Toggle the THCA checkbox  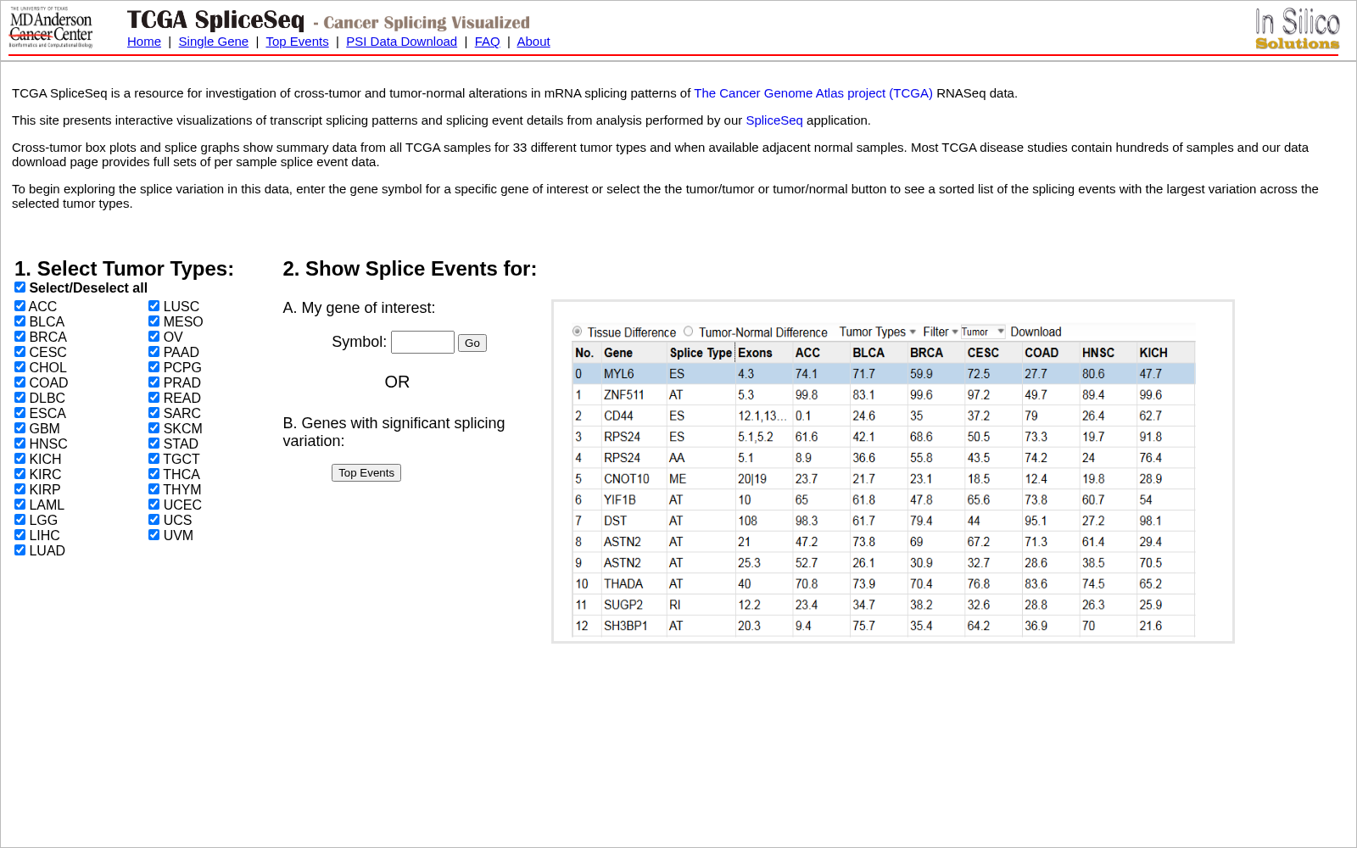(154, 474)
